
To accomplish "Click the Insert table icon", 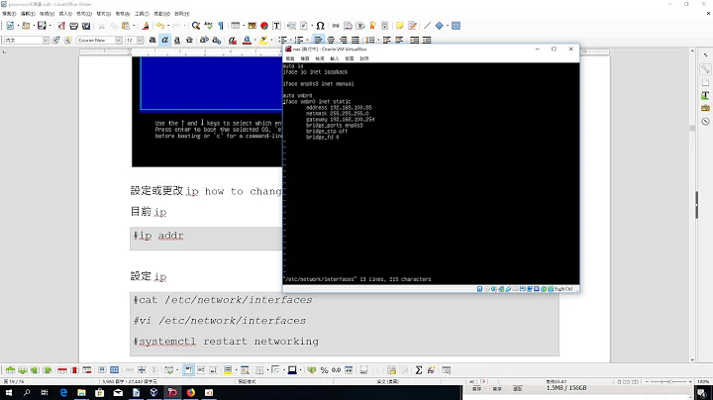I will click(235, 26).
